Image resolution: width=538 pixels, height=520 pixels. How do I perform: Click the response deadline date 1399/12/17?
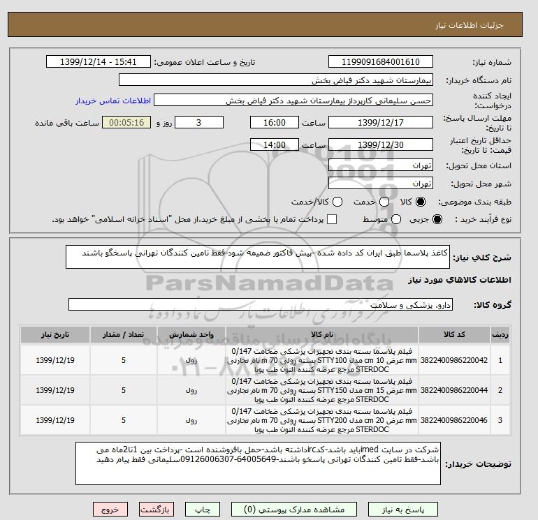pyautogui.click(x=381, y=122)
